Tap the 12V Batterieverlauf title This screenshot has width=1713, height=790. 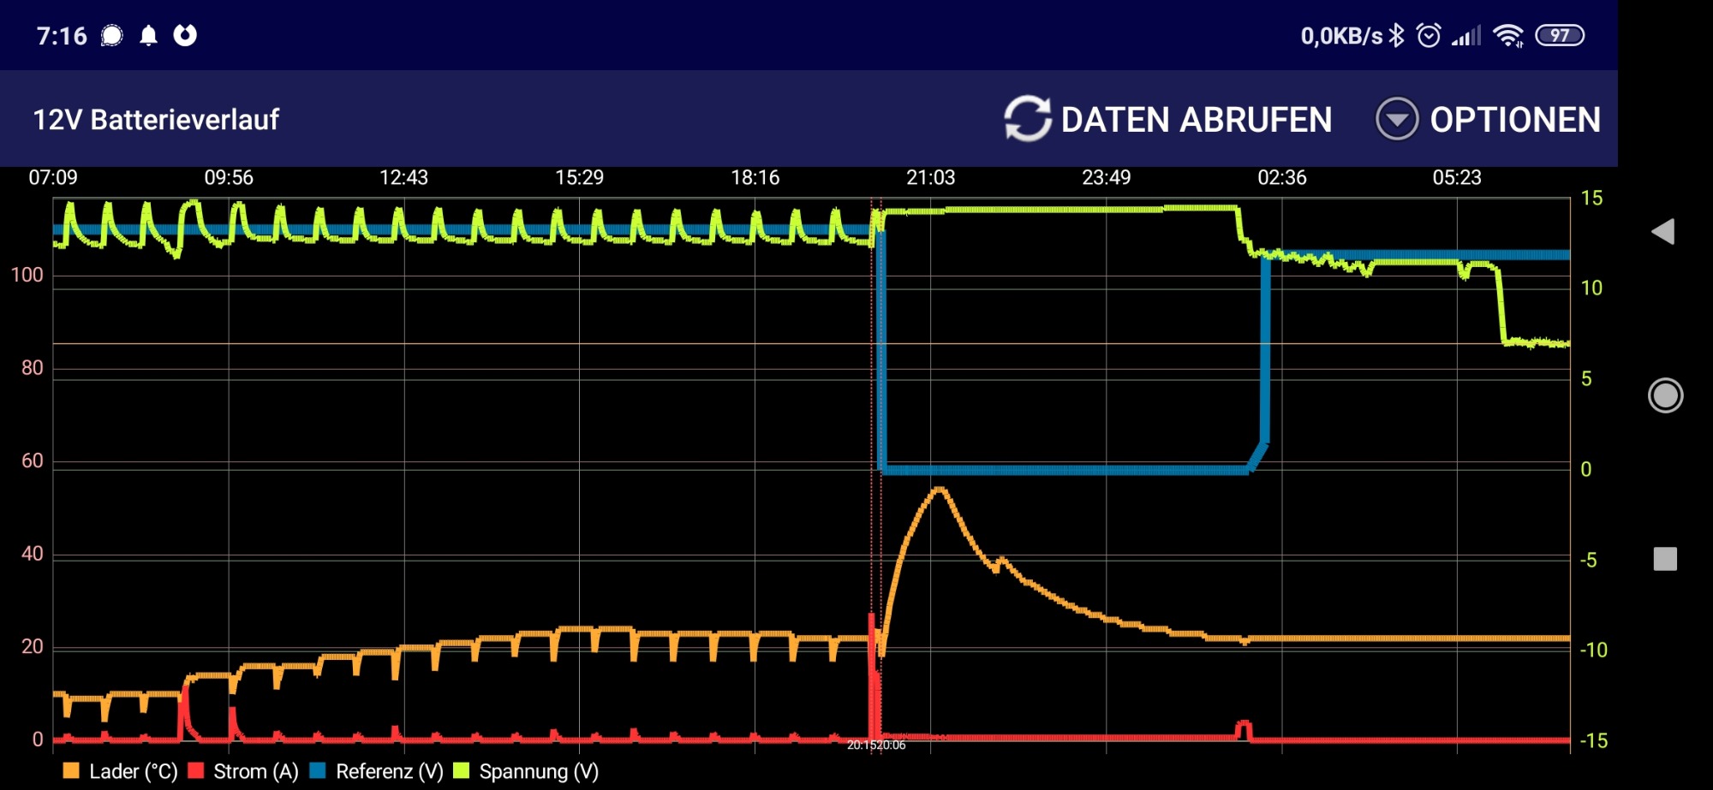click(x=156, y=120)
